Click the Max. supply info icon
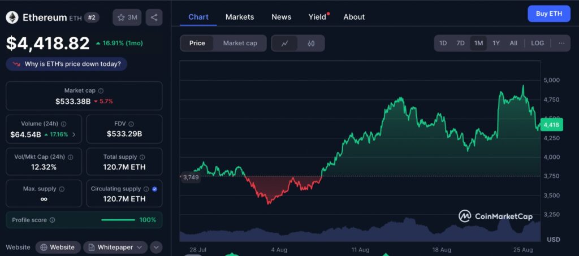The height and width of the screenshot is (256, 579). tap(62, 189)
